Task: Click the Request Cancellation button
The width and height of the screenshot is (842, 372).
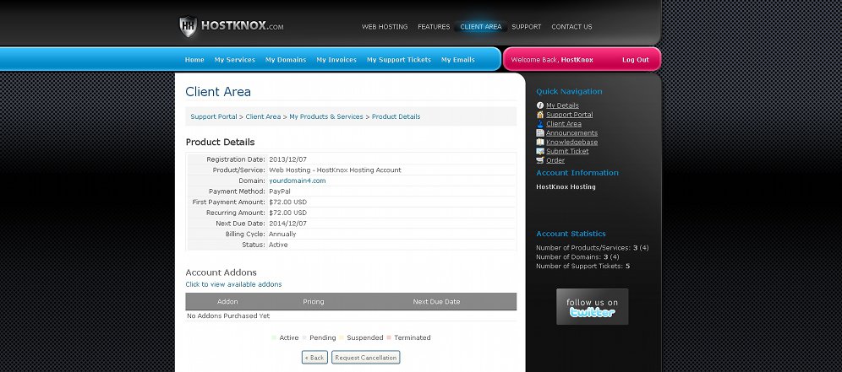Action: click(x=366, y=358)
